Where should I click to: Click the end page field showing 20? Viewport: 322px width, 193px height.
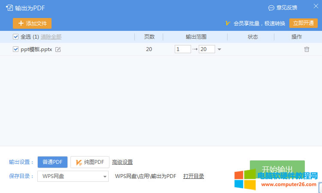pos(207,49)
